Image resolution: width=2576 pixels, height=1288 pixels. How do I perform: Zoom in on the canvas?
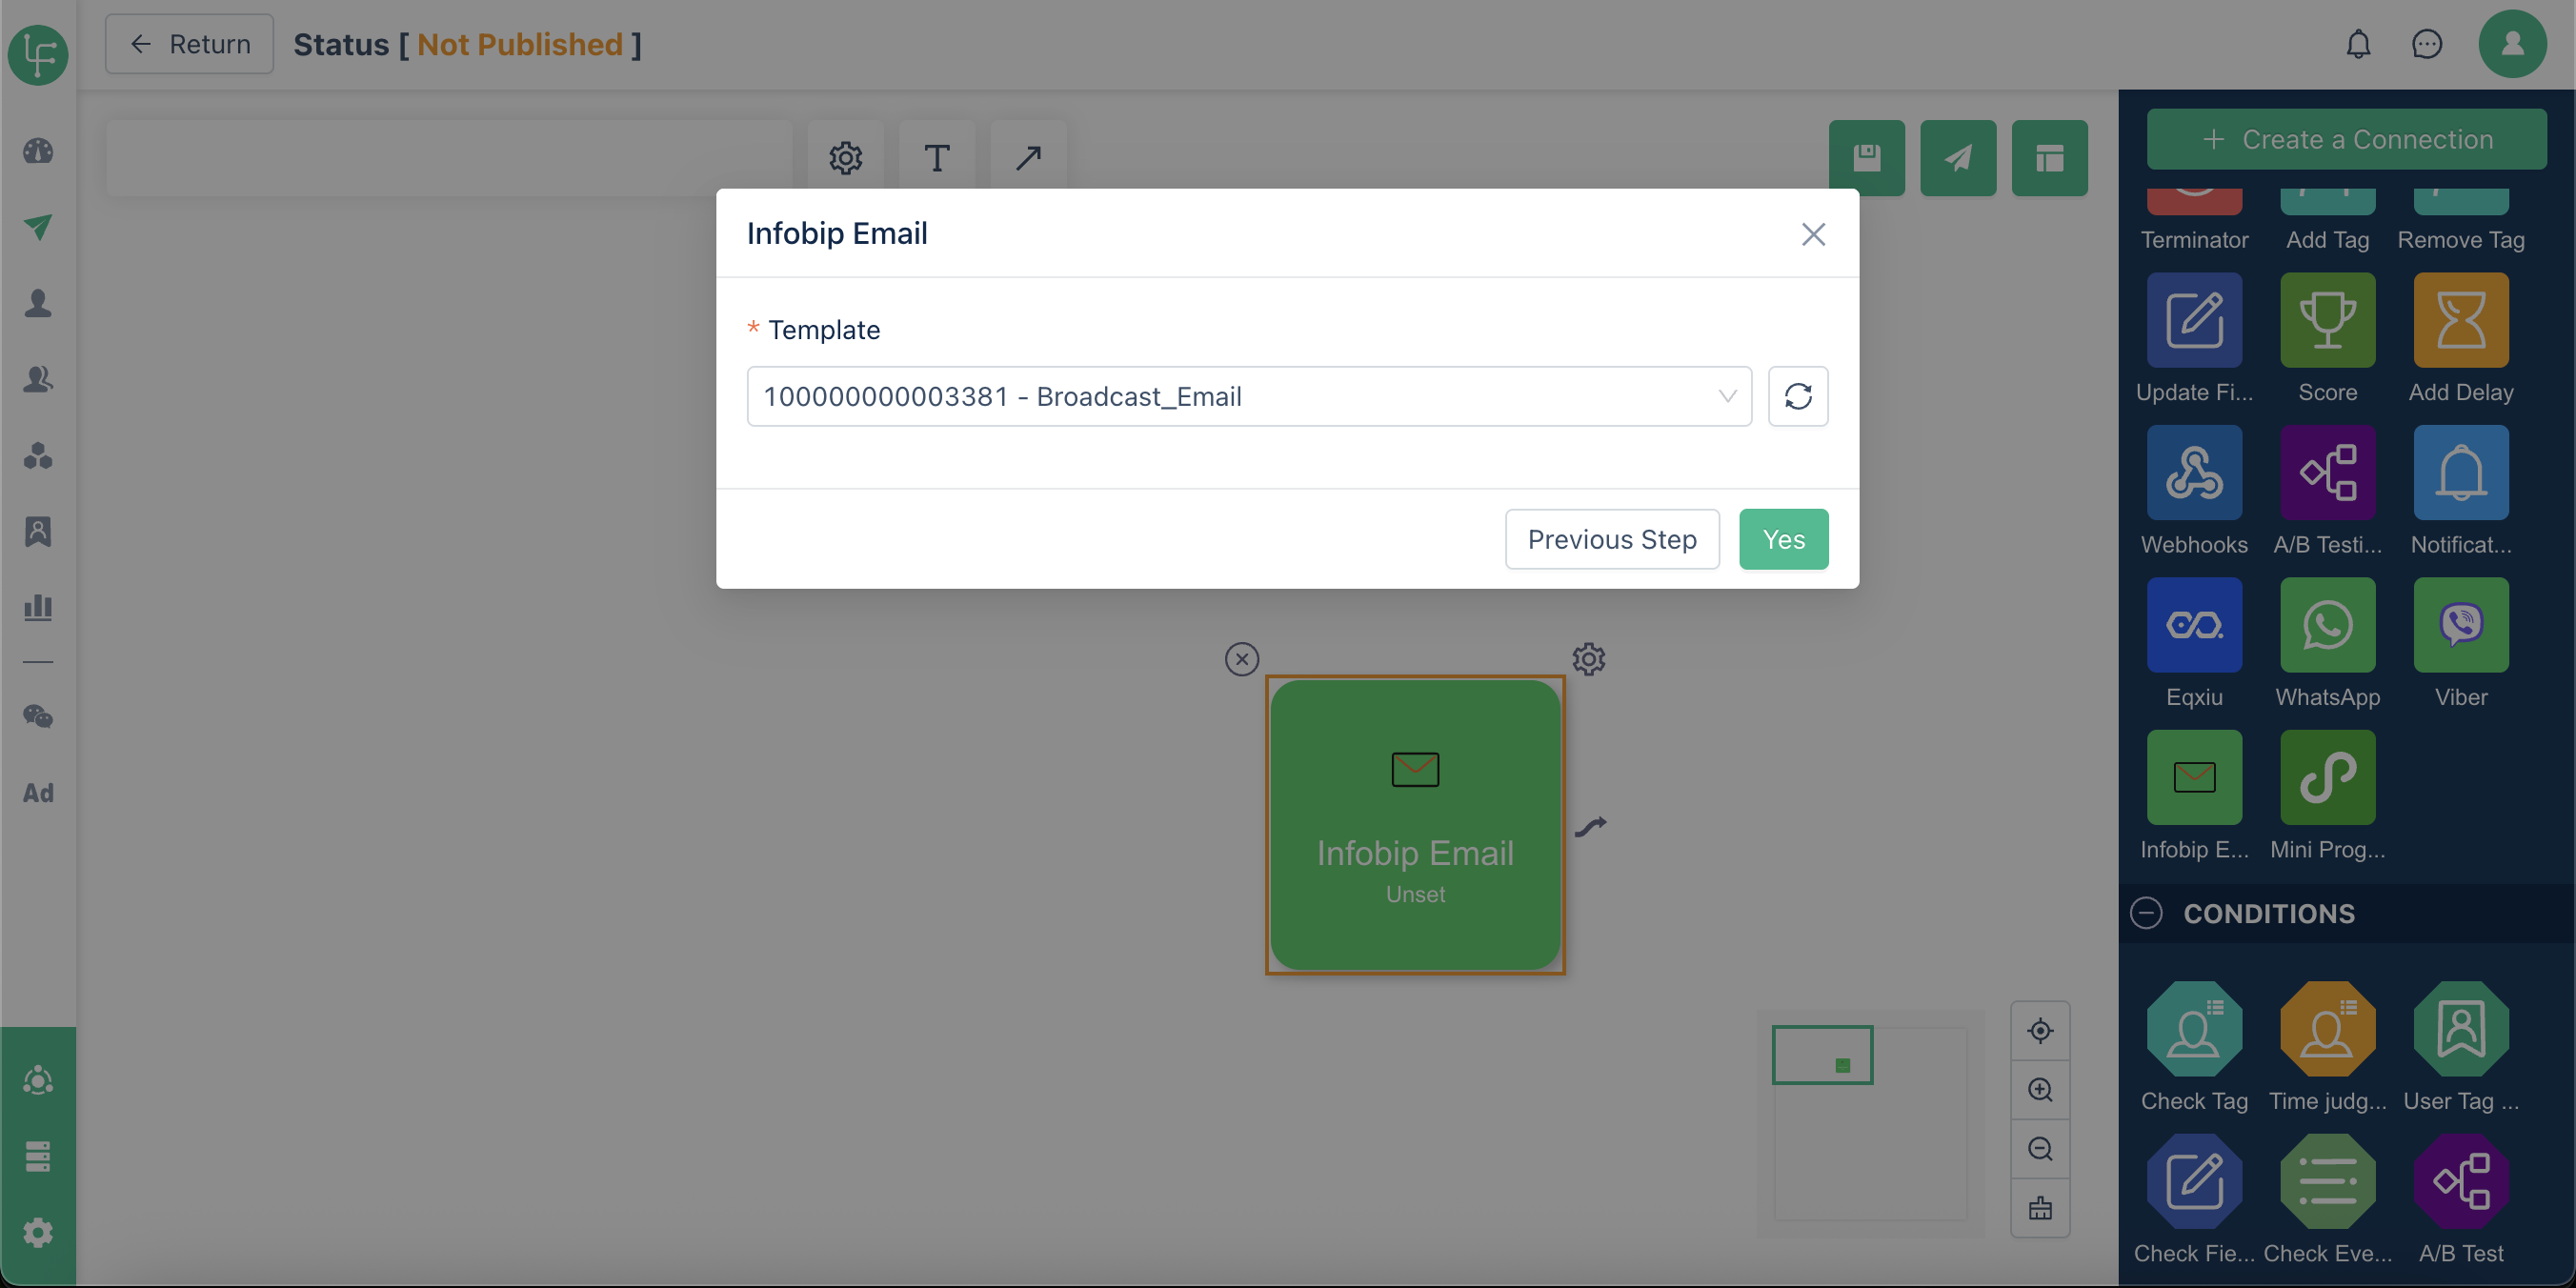point(2040,1090)
